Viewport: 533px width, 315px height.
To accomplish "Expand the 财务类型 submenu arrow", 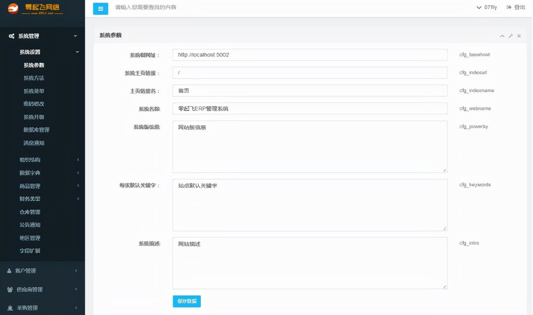I will 78,199.
